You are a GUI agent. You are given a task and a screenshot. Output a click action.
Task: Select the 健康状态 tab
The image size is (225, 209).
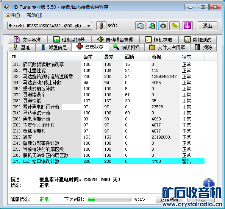(90, 47)
